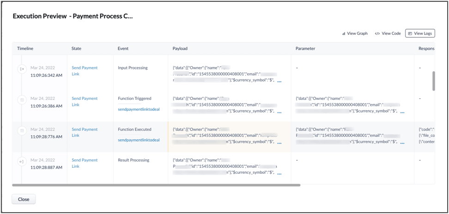Select the View Logs button

pos(420,33)
